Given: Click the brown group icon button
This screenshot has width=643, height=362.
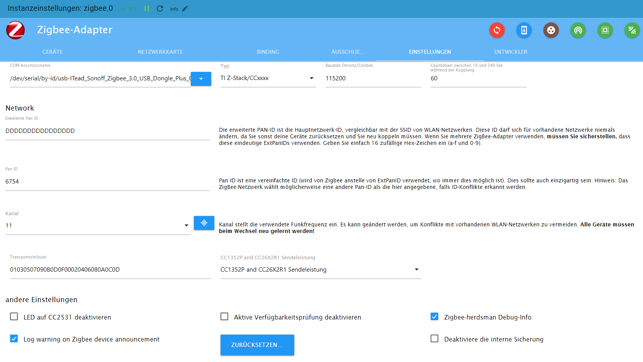Looking at the screenshot, I should click(551, 30).
